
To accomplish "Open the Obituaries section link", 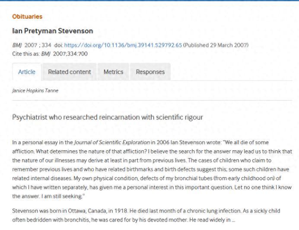I will tap(27, 16).
